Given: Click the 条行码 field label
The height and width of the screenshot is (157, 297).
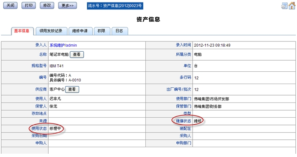Looking at the screenshot, I should click(185, 77).
